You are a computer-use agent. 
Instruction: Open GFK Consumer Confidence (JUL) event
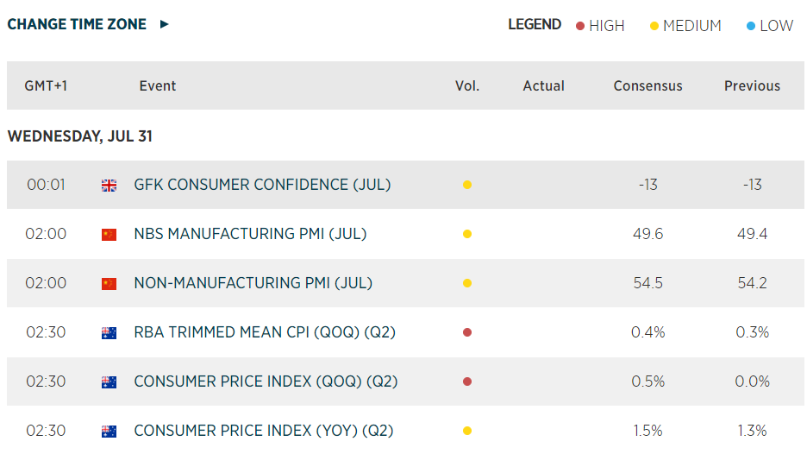pos(262,185)
